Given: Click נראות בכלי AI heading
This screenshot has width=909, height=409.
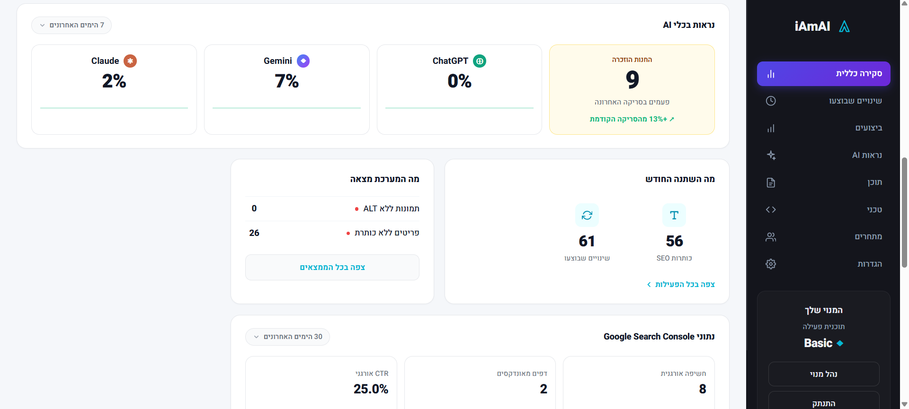Looking at the screenshot, I should [x=689, y=25].
